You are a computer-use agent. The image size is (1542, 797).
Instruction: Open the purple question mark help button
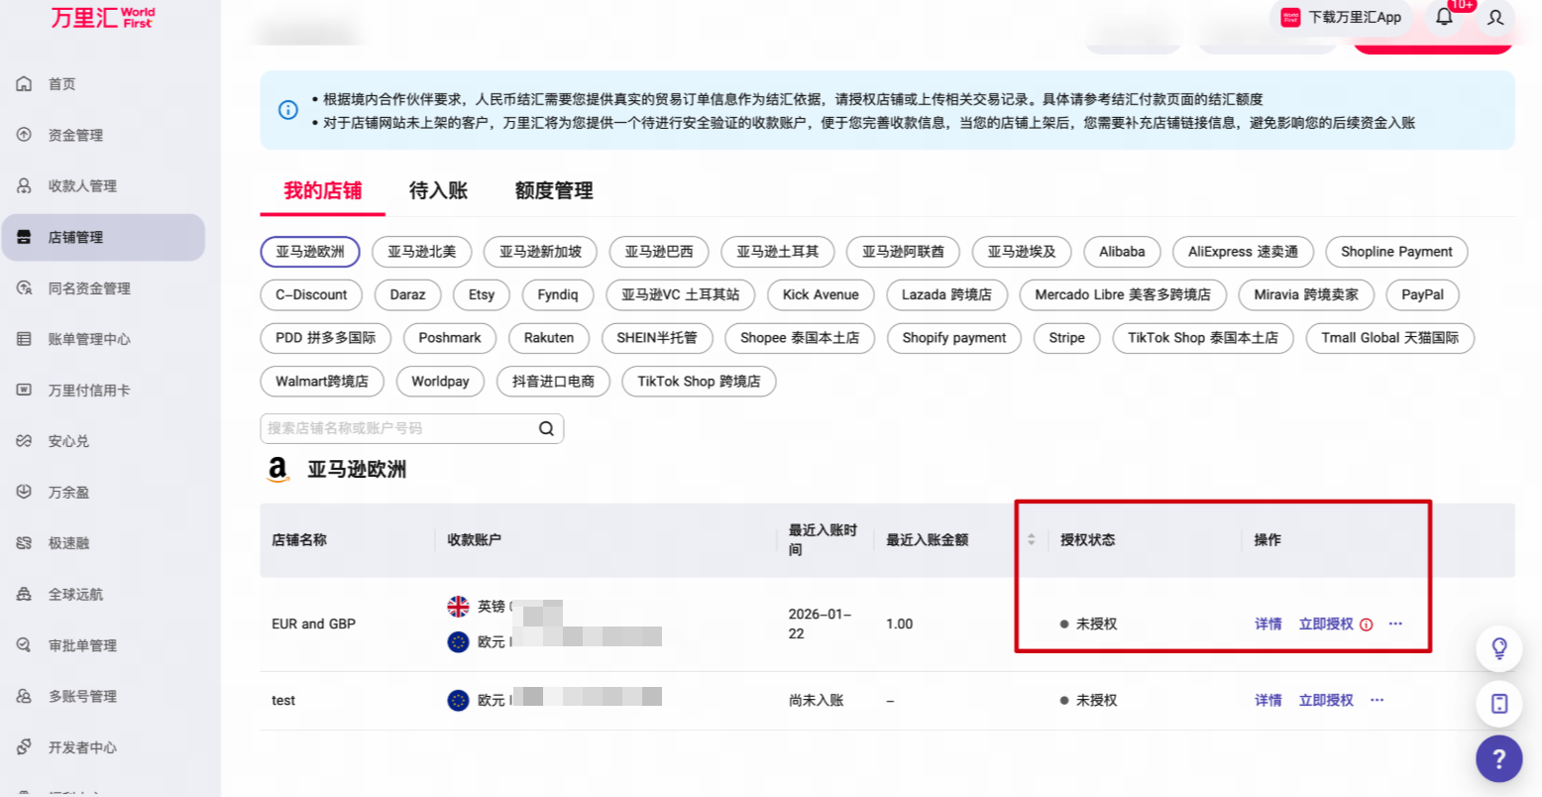click(x=1498, y=759)
